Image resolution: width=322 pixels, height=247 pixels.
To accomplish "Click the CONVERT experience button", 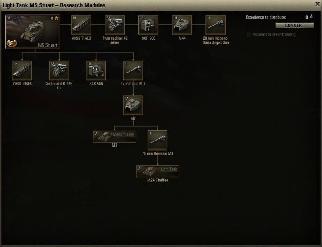I will pyautogui.click(x=294, y=26).
